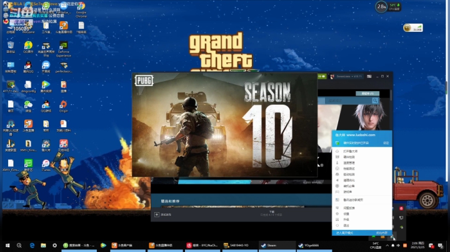
Task: Click the red icon in tray overflow popup
Action: (x=401, y=208)
